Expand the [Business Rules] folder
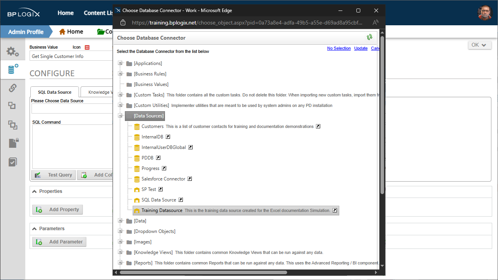The width and height of the screenshot is (498, 280). (x=120, y=74)
